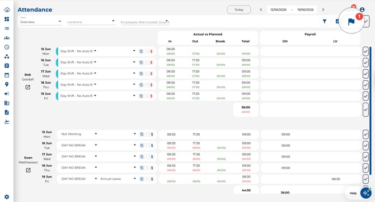Toggle approval checkbox for Euan's 16 Jun row
This screenshot has height=202, width=375.
point(365,146)
